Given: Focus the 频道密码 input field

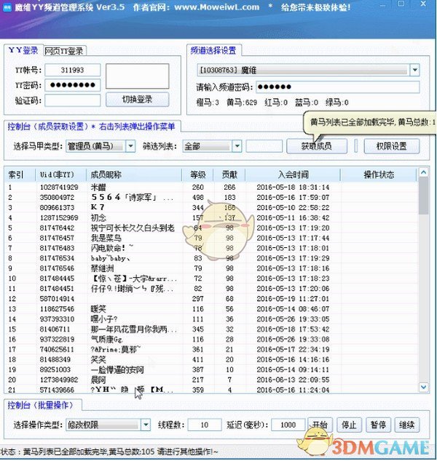Looking at the screenshot, I should [338, 87].
